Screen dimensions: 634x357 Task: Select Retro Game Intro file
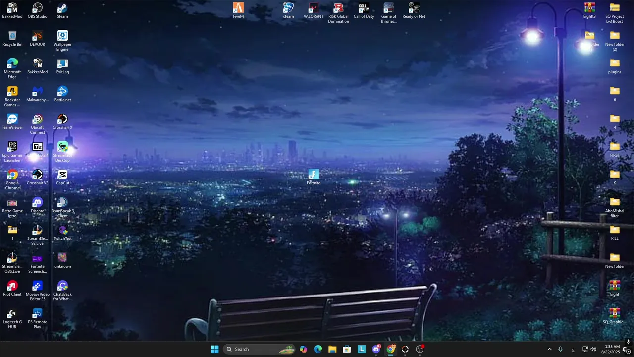pos(12,208)
